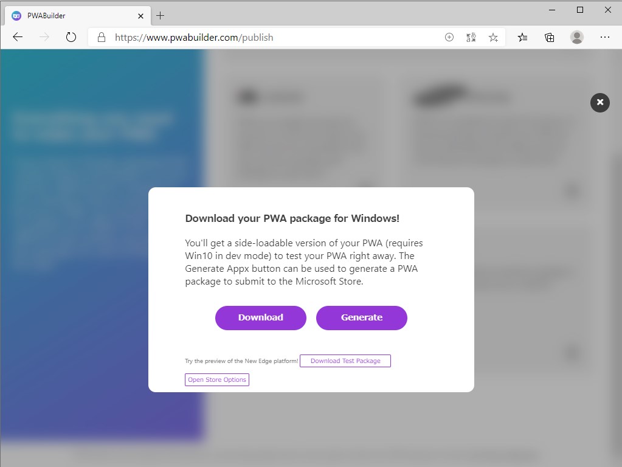This screenshot has width=622, height=467.
Task: Click the circled plus icon in address bar
Action: coord(449,37)
